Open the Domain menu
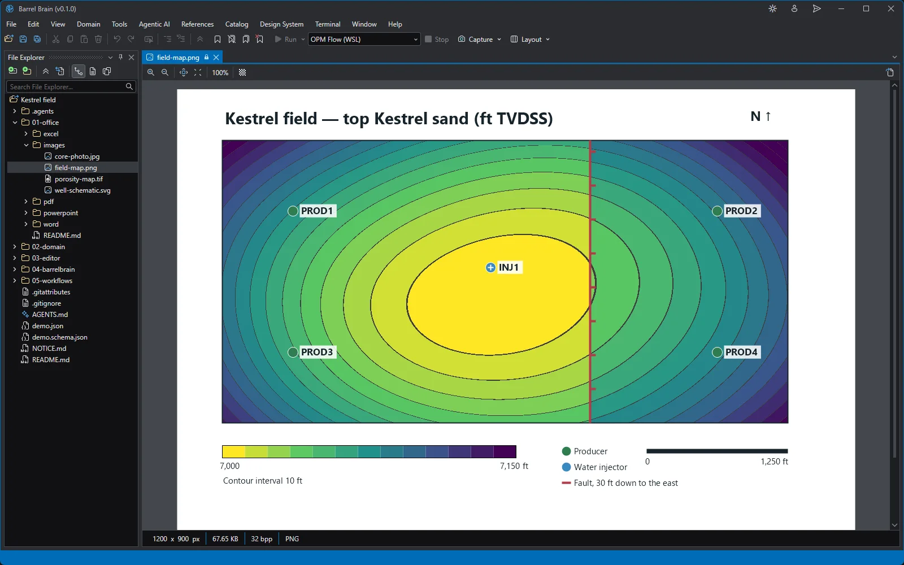The image size is (904, 565). pyautogui.click(x=89, y=24)
